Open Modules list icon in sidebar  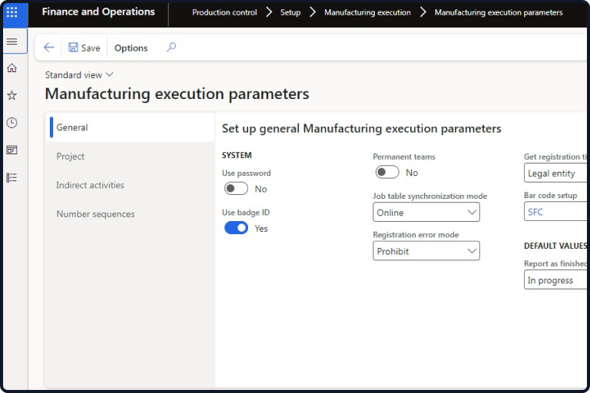pos(12,177)
